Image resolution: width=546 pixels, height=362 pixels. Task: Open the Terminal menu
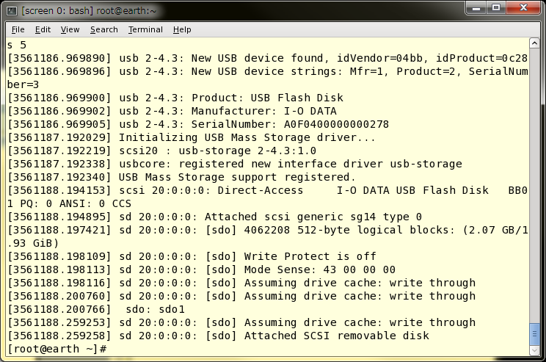tap(145, 29)
